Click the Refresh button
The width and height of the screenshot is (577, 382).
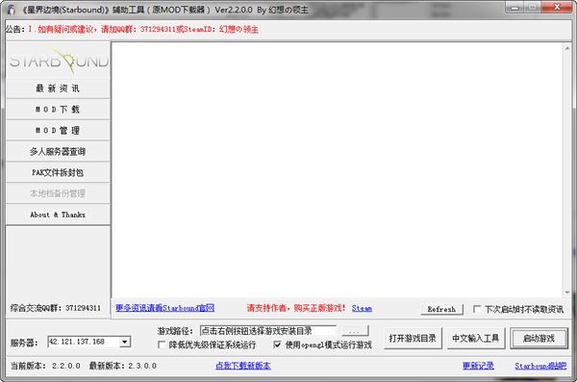[441, 309]
